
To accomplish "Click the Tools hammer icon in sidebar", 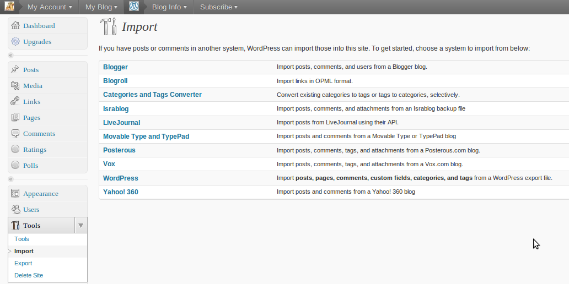I will tap(15, 225).
